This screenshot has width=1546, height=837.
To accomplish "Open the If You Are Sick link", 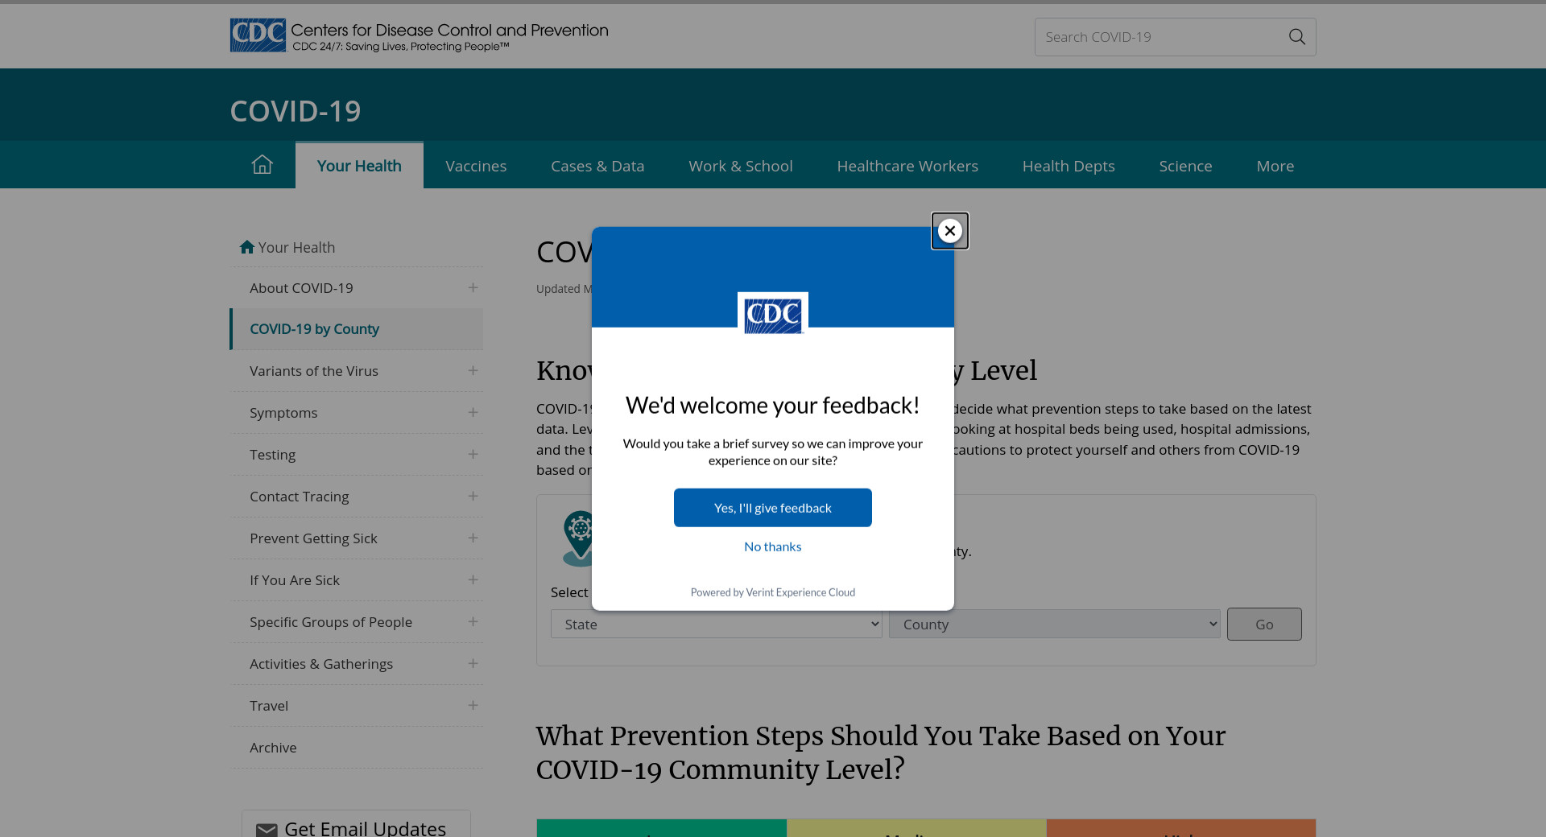I will pyautogui.click(x=295, y=580).
